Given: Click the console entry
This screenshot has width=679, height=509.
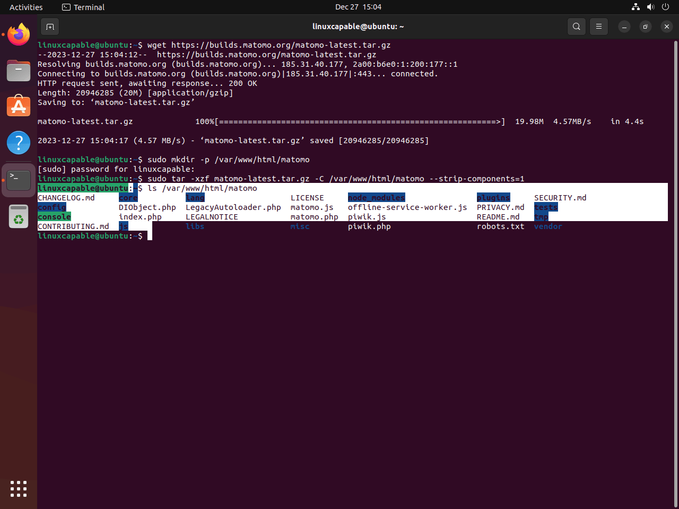Looking at the screenshot, I should click(x=54, y=217).
